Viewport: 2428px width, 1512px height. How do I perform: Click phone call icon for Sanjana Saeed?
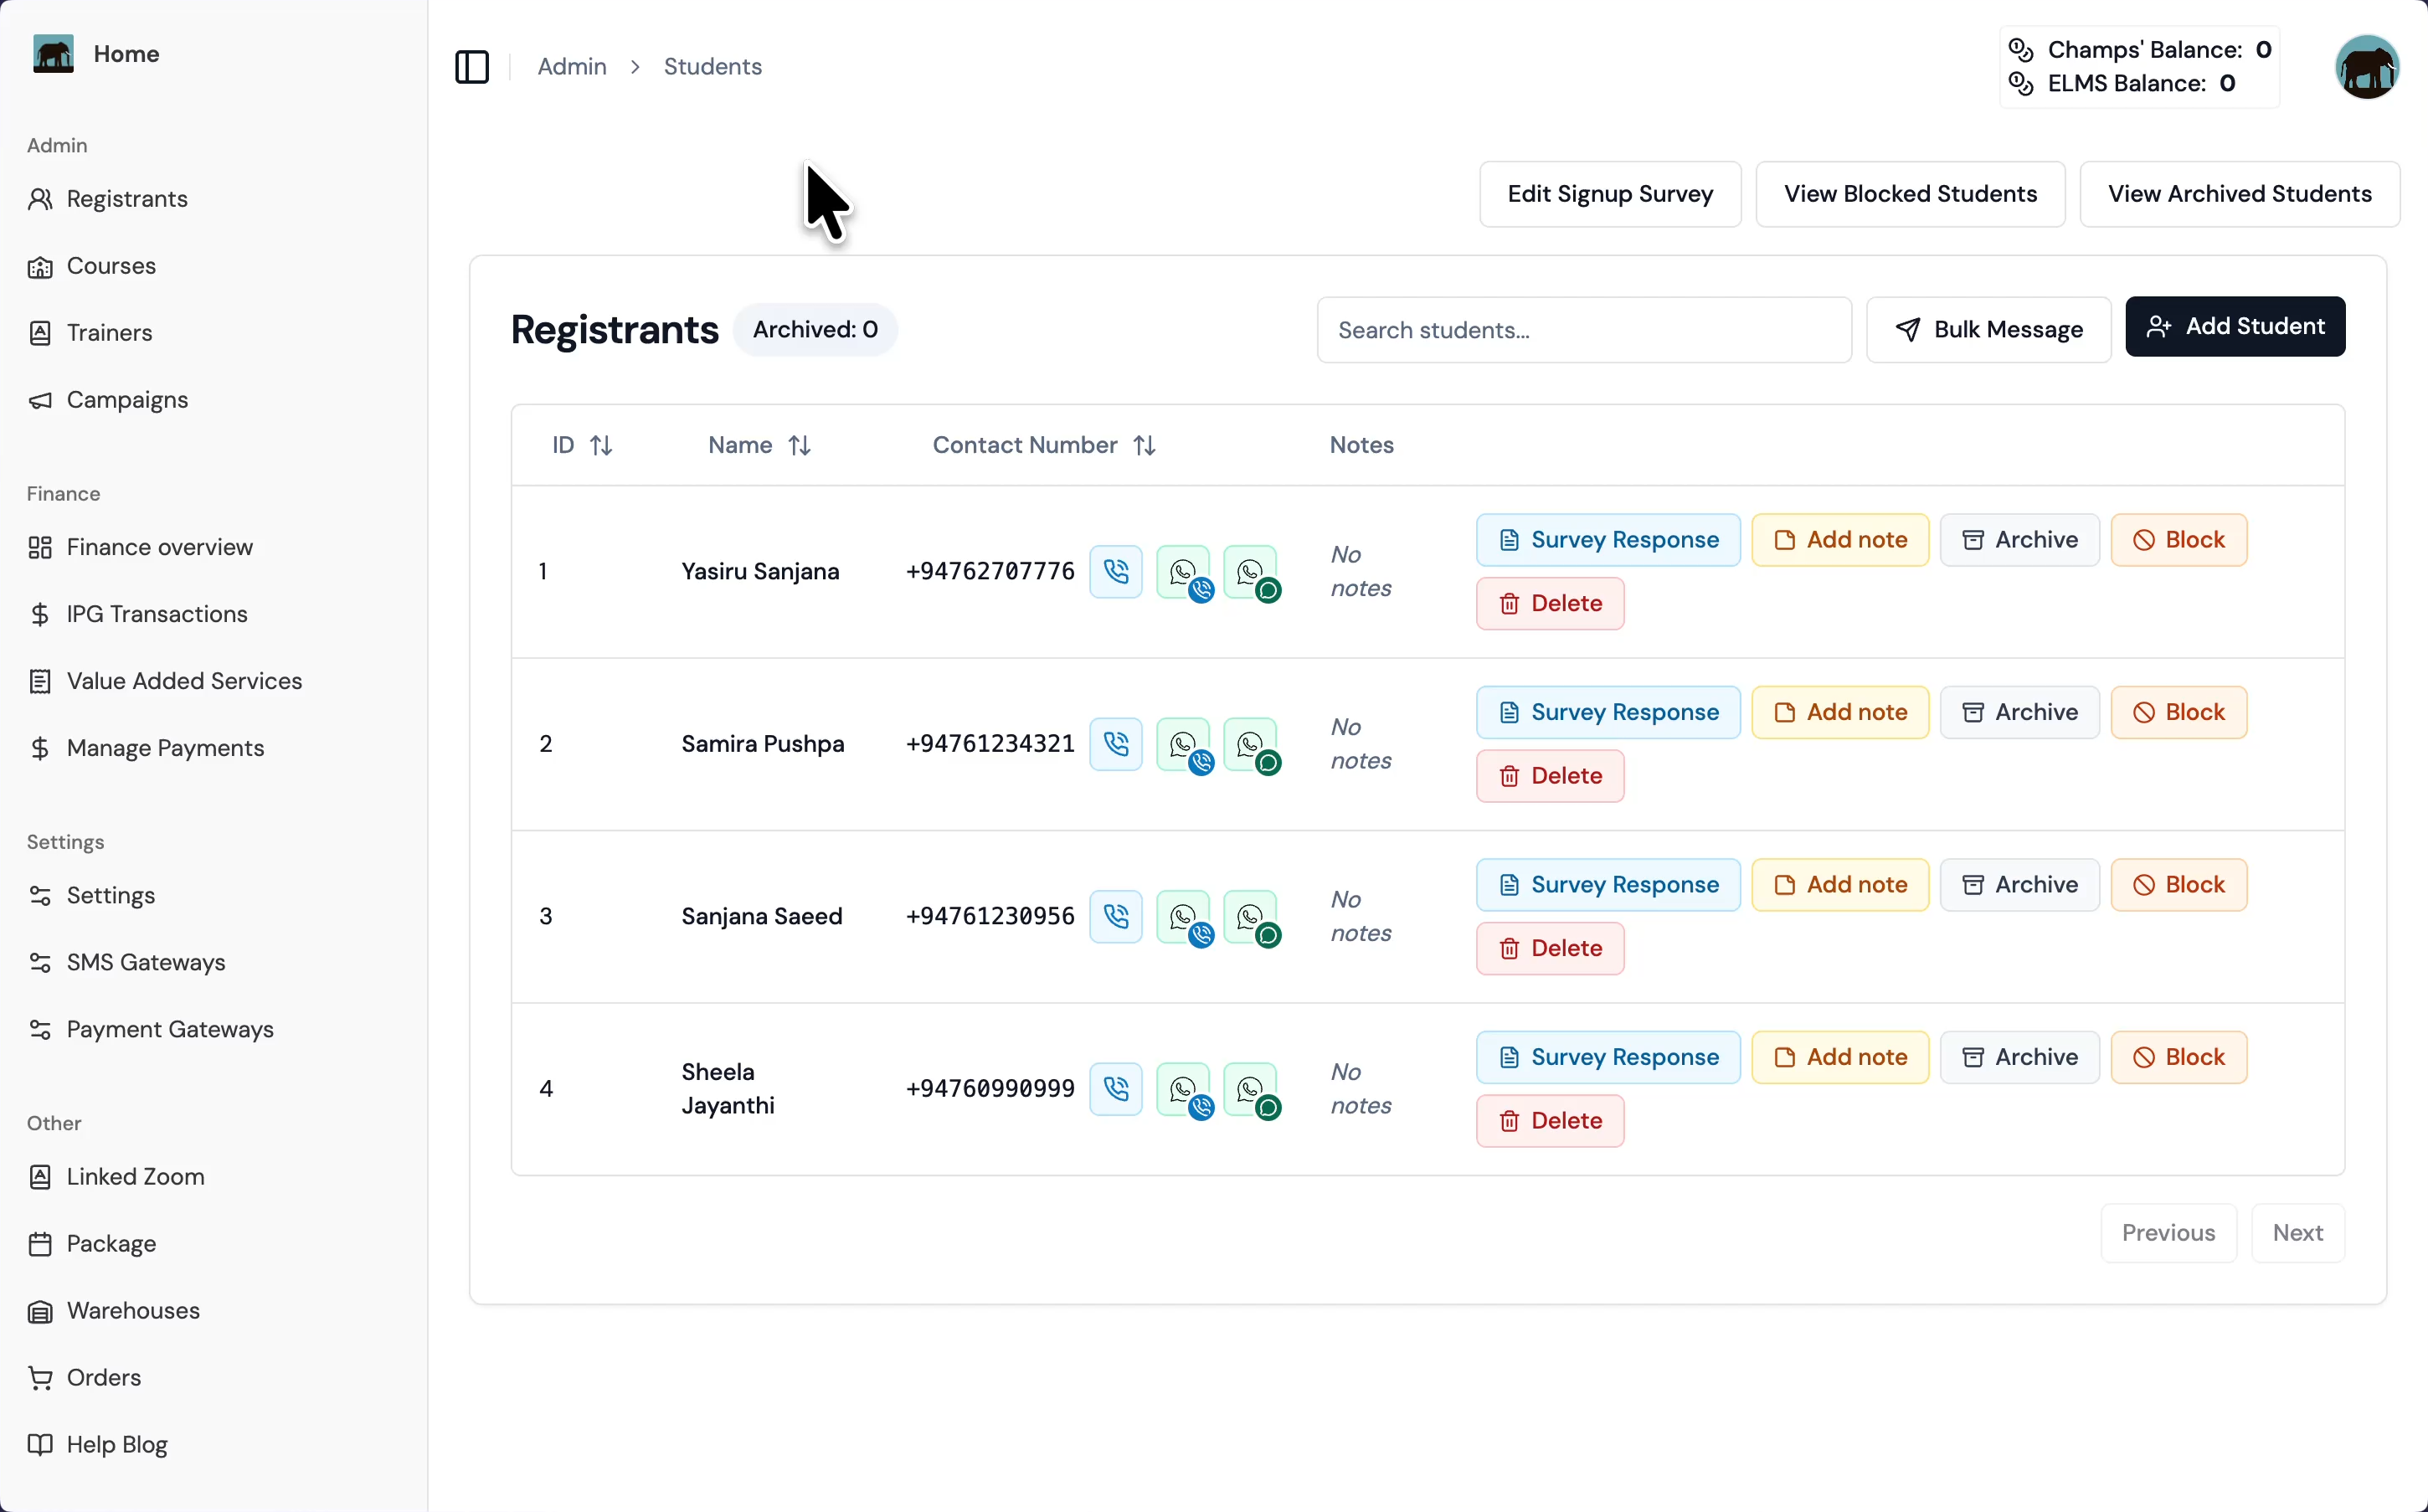(1116, 916)
